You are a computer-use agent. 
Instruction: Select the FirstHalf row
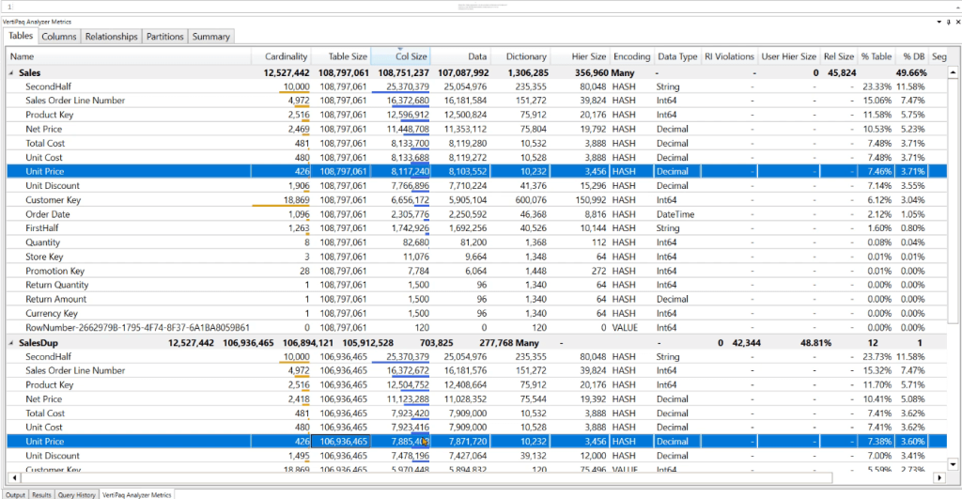[x=476, y=227]
